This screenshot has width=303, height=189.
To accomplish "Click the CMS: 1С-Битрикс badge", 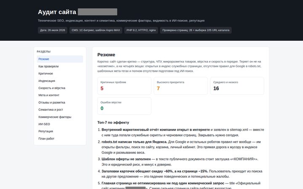I will click(x=96, y=30).
